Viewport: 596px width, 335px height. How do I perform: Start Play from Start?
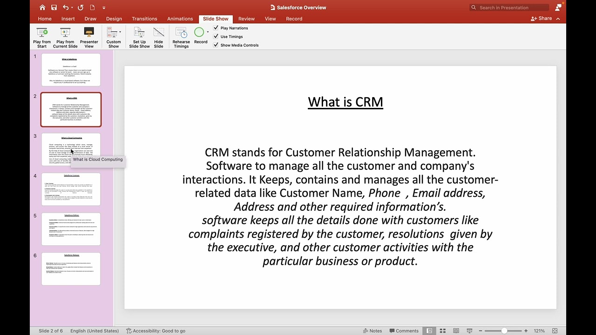(42, 38)
